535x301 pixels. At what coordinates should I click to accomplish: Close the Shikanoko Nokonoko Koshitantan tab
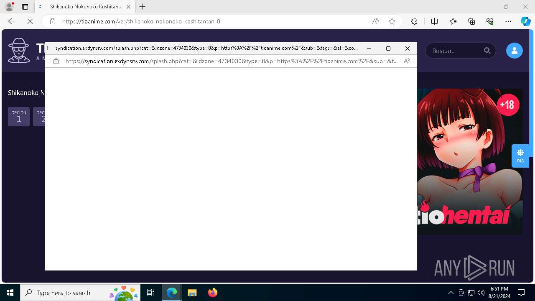[x=128, y=7]
